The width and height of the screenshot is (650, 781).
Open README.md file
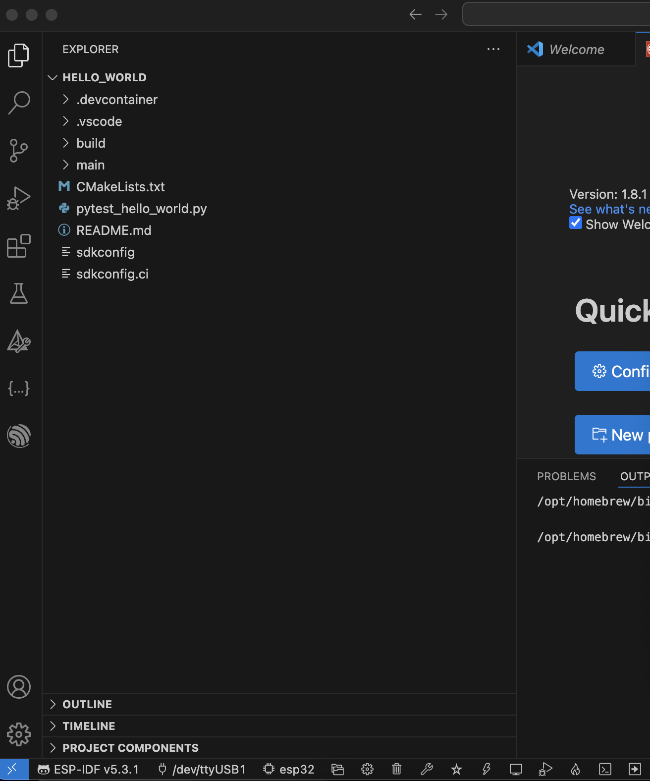[279, 230]
